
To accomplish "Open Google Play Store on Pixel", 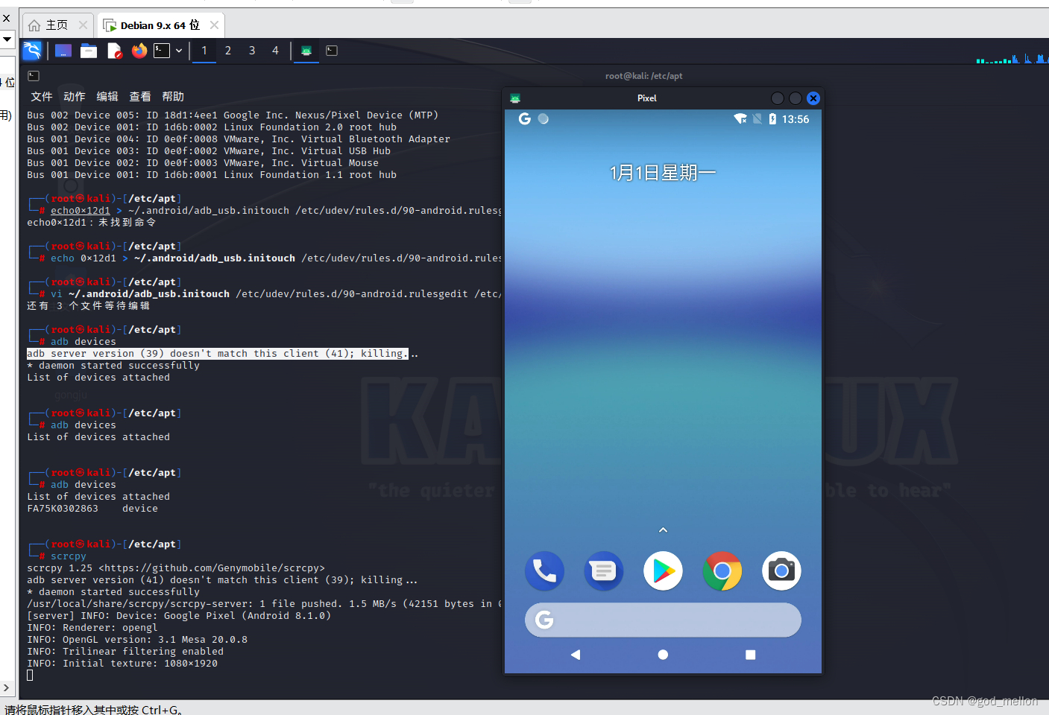I will click(x=663, y=571).
